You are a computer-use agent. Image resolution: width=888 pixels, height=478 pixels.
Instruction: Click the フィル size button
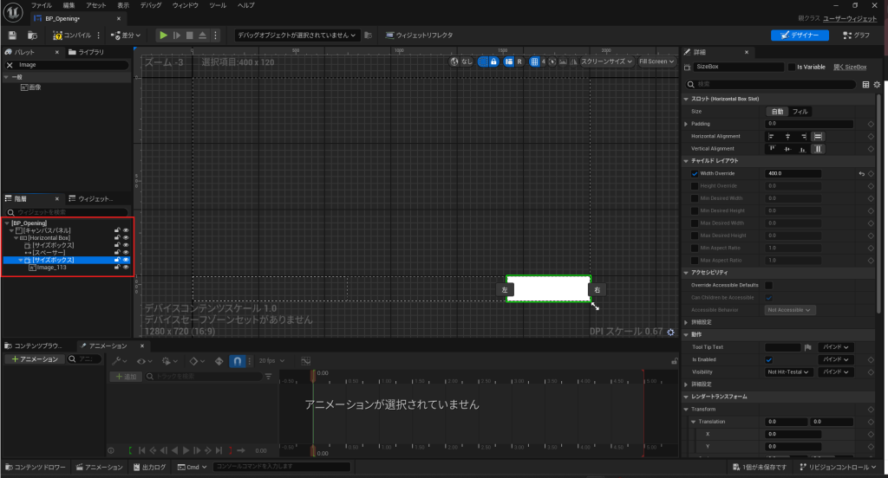pos(800,112)
